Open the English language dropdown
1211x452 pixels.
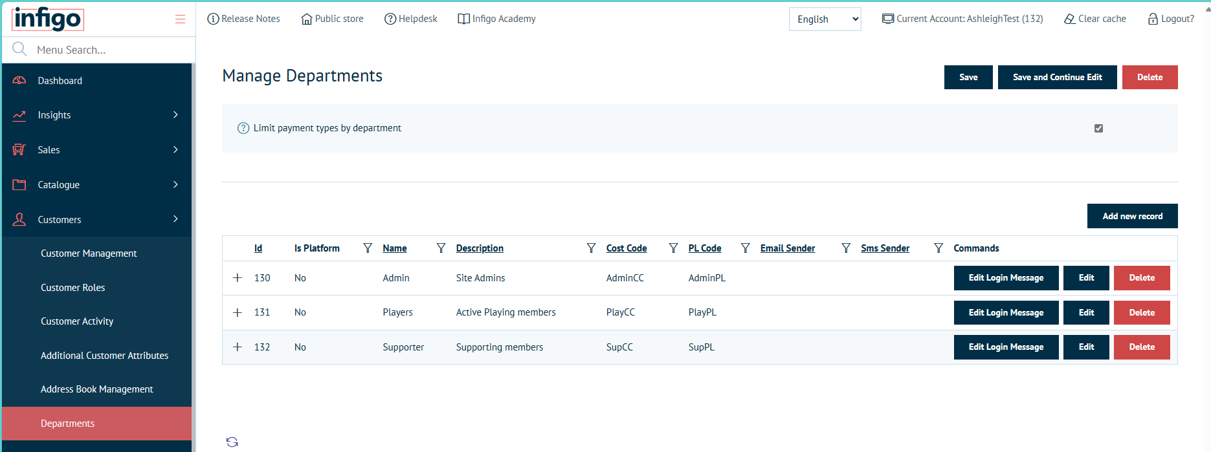point(825,19)
